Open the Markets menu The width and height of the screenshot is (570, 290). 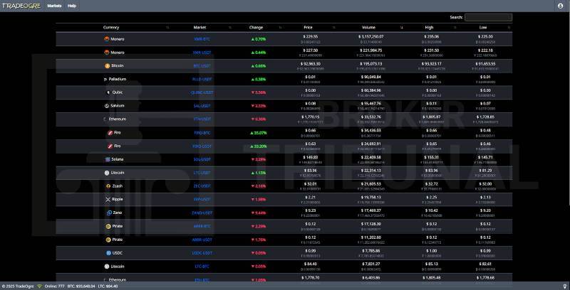click(54, 6)
